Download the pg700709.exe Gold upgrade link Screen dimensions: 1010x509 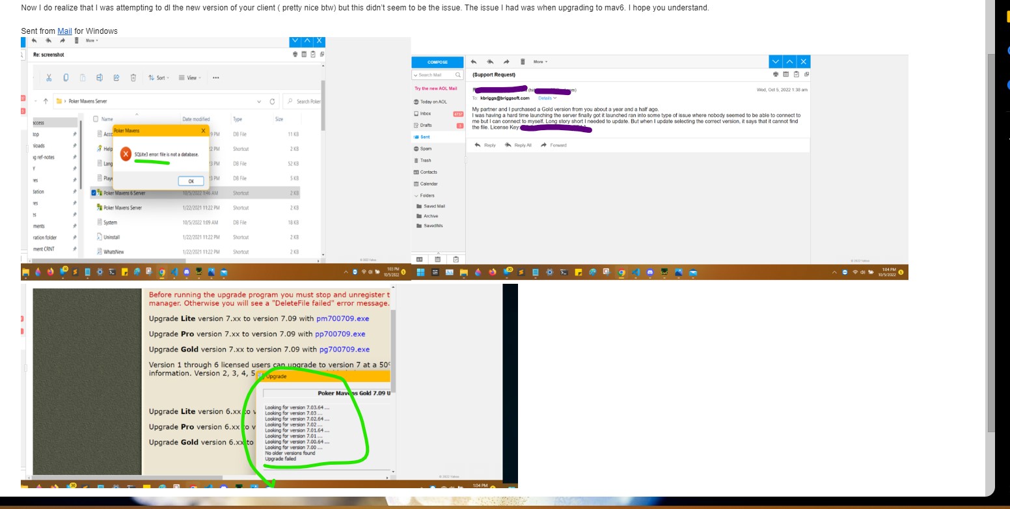pyautogui.click(x=344, y=350)
